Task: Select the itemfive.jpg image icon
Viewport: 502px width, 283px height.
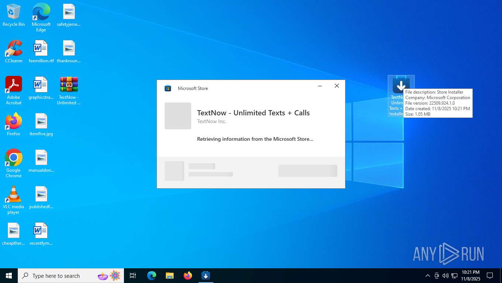Action: 41,125
